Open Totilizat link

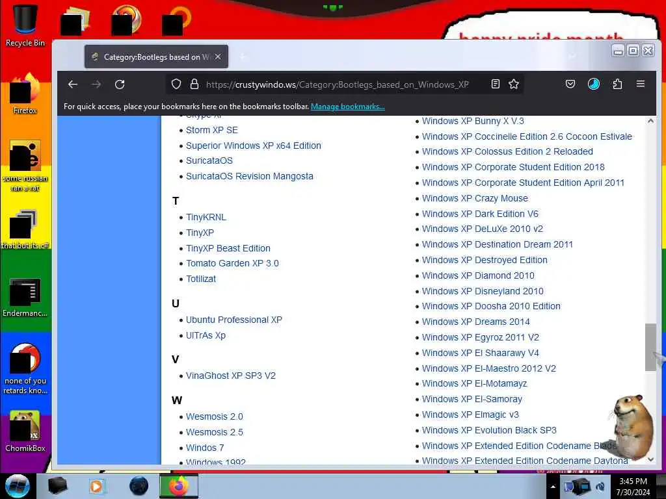click(x=201, y=279)
